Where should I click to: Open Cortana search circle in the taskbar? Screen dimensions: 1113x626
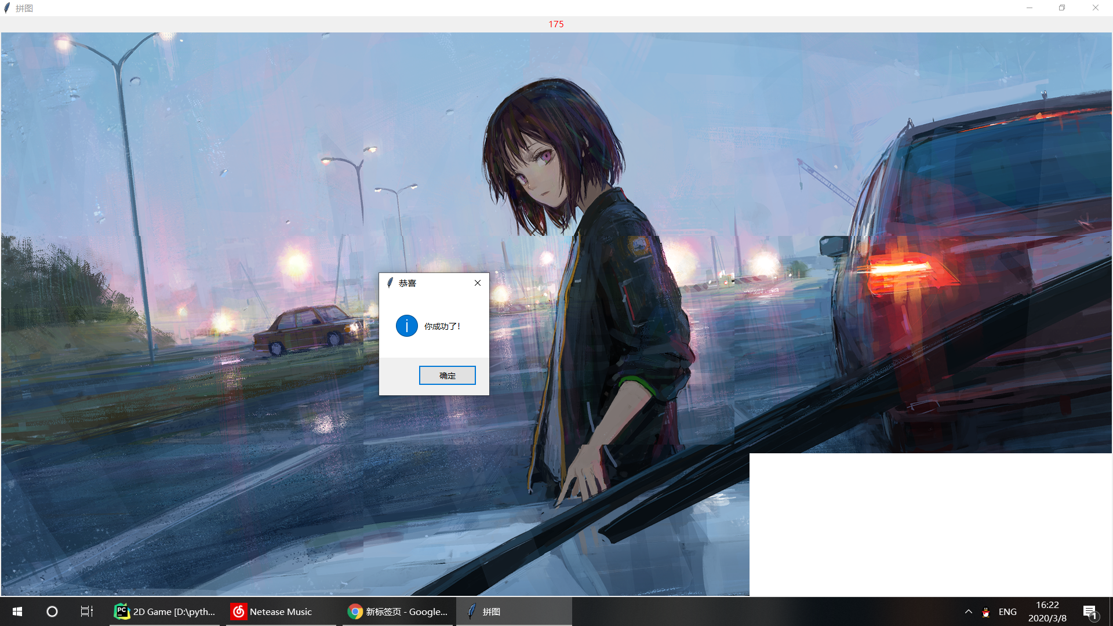52,612
